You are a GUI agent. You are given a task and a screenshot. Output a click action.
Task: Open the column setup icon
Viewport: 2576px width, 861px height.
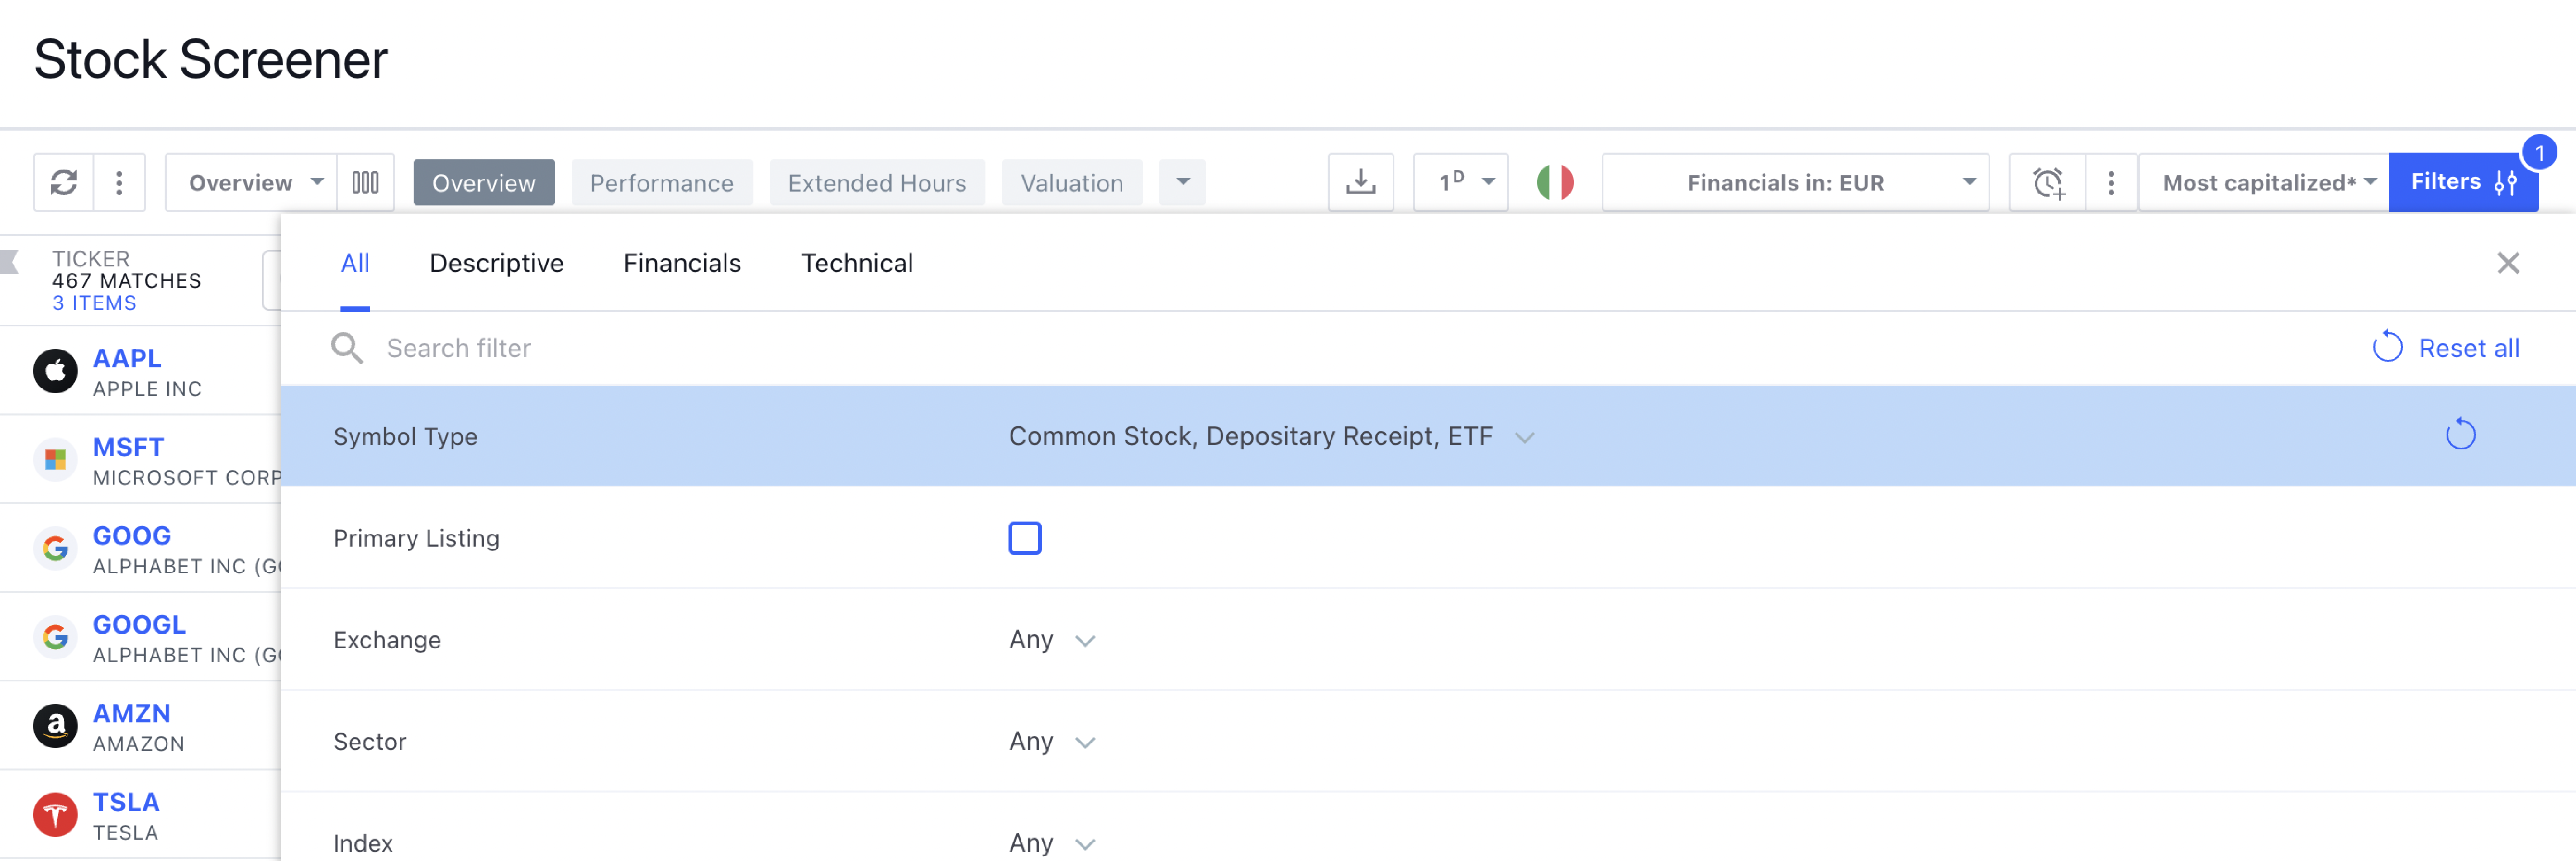(365, 183)
